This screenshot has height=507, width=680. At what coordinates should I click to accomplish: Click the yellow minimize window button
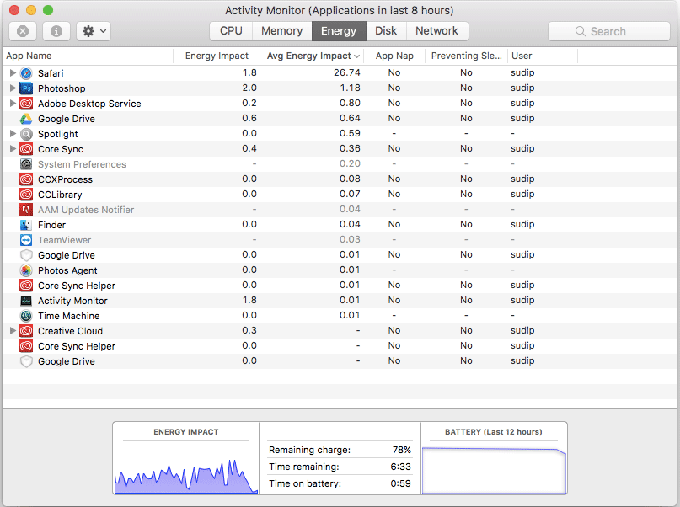click(31, 10)
